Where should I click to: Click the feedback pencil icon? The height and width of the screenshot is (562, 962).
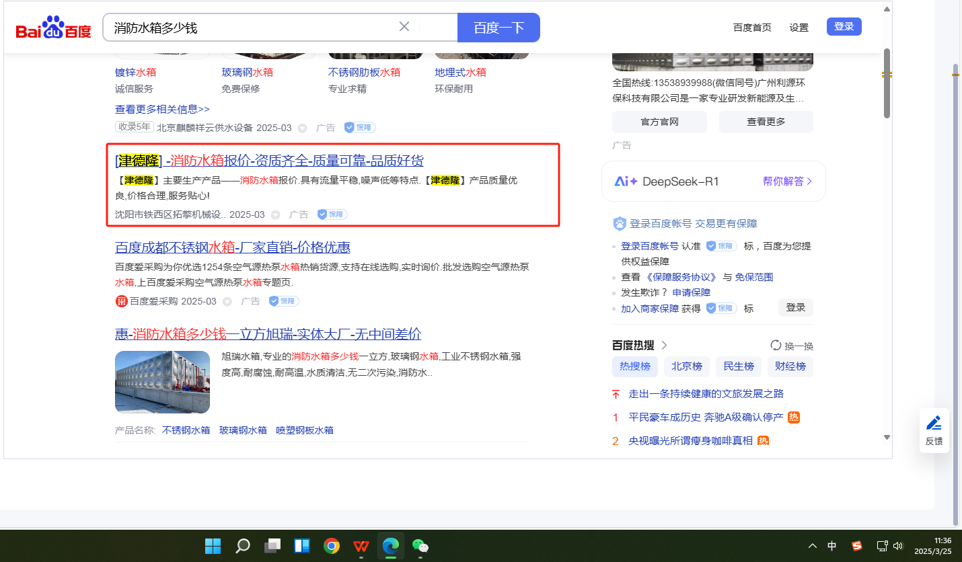point(934,424)
